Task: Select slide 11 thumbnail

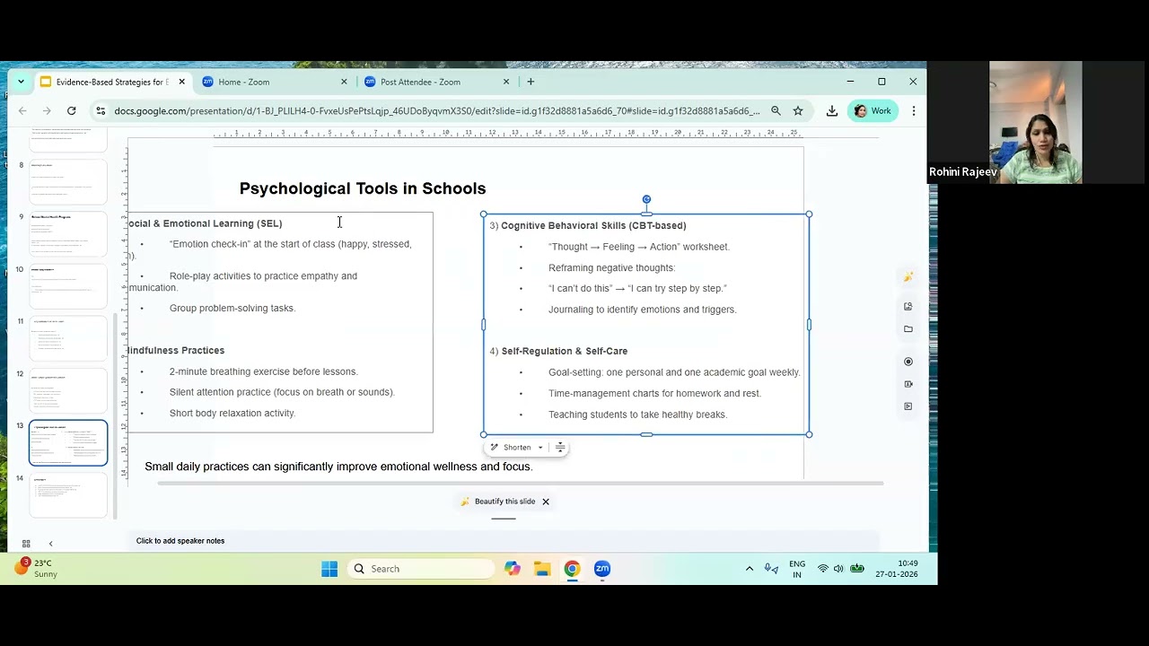Action: click(x=68, y=337)
